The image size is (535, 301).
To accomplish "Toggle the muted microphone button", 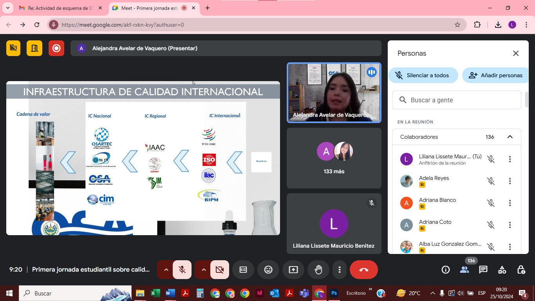I will 182,270.
